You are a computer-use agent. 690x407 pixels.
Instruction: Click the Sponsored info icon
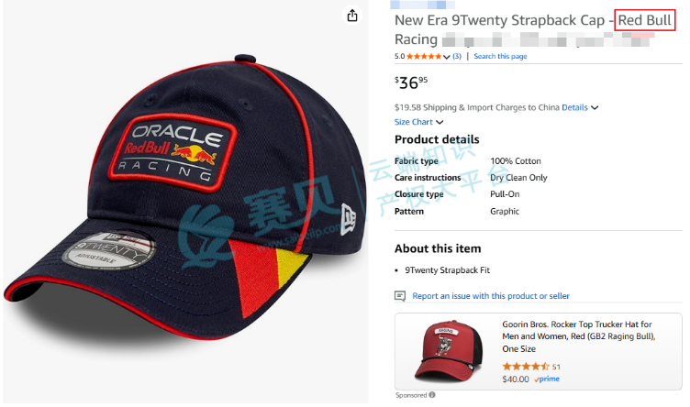click(x=432, y=395)
